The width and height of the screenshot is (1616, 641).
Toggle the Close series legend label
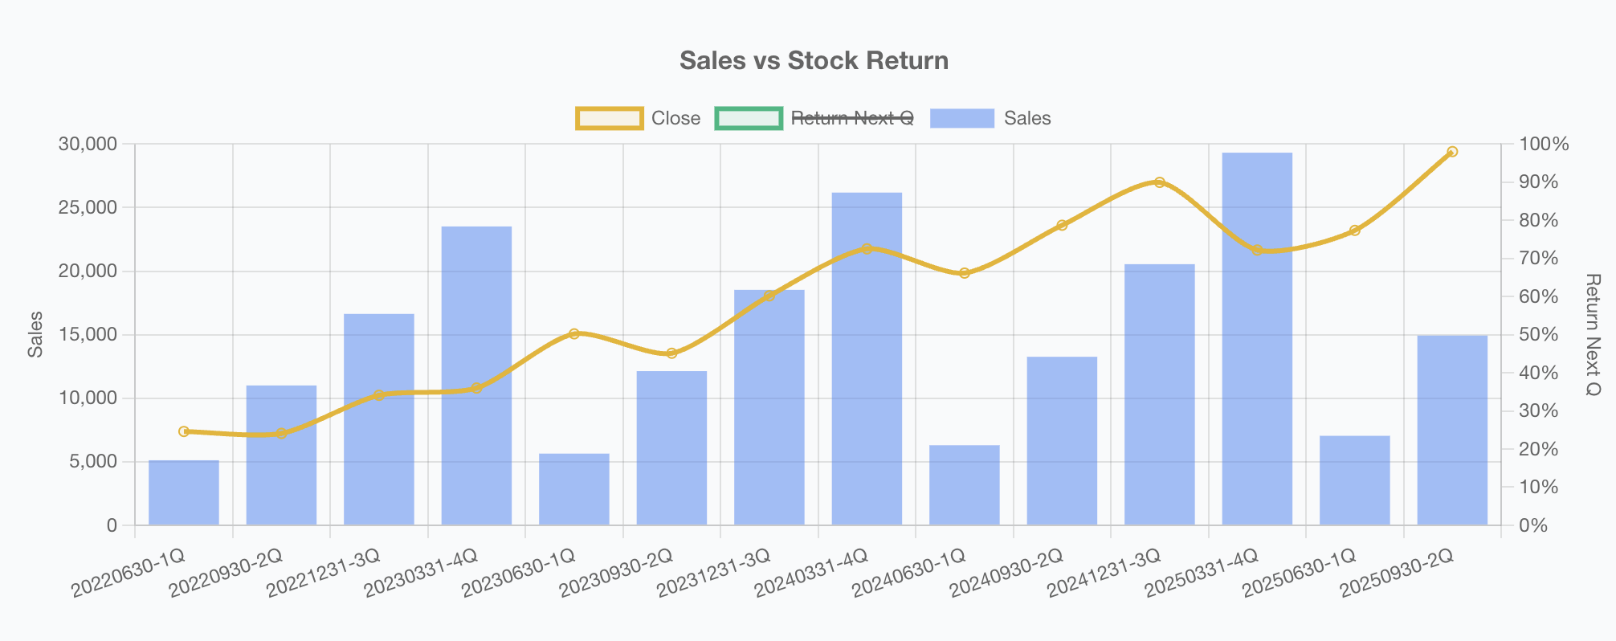point(675,118)
